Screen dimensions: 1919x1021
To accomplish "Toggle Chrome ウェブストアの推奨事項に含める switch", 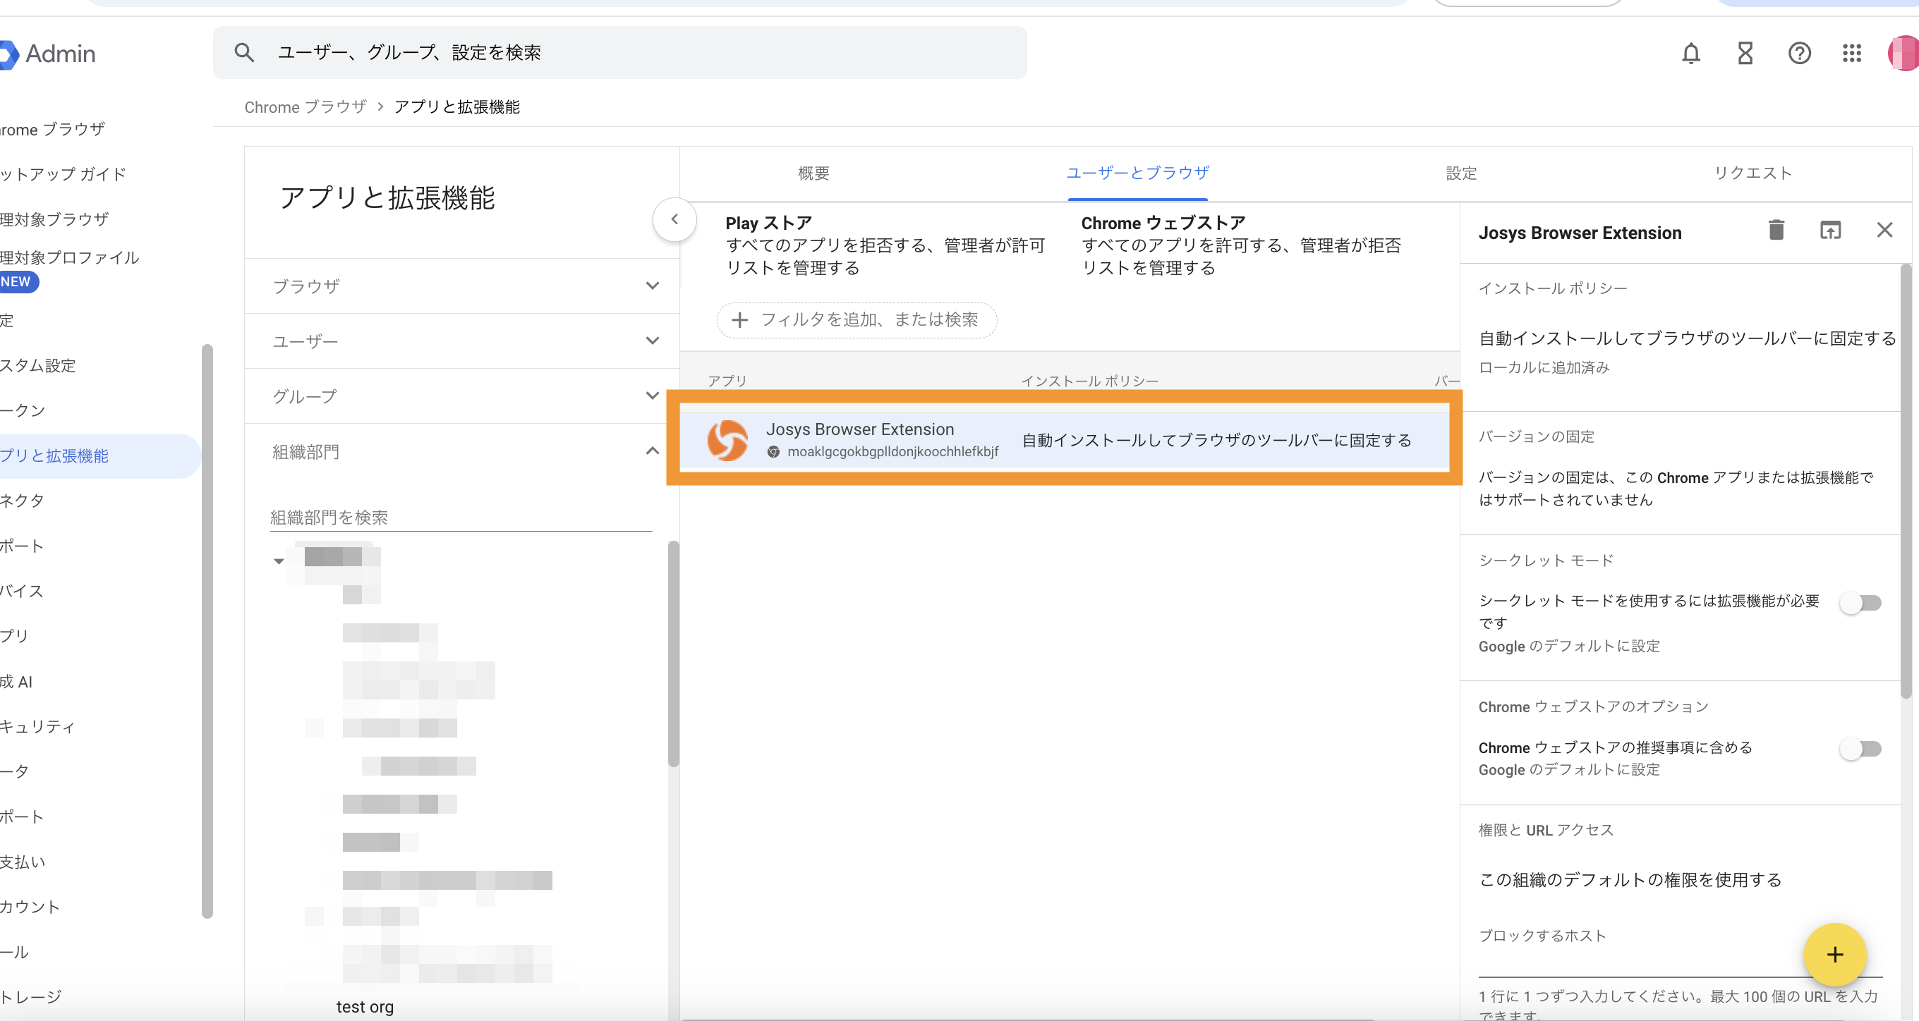I will pyautogui.click(x=1860, y=748).
